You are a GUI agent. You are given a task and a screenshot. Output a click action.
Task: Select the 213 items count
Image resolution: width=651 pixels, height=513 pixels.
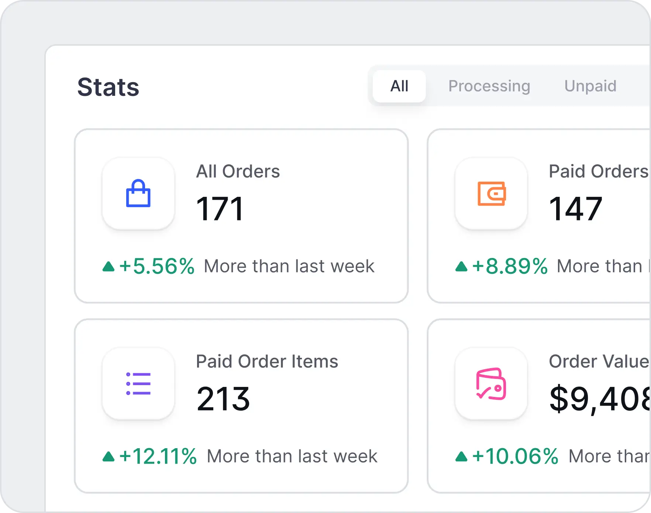(223, 399)
